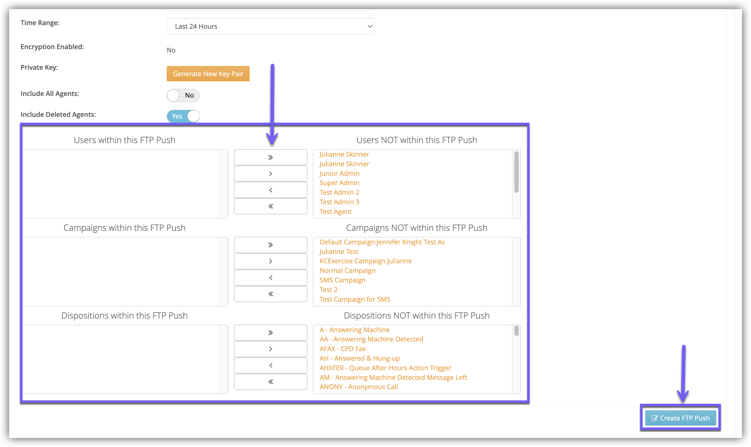Select Junior Admin in users list

coord(339,174)
